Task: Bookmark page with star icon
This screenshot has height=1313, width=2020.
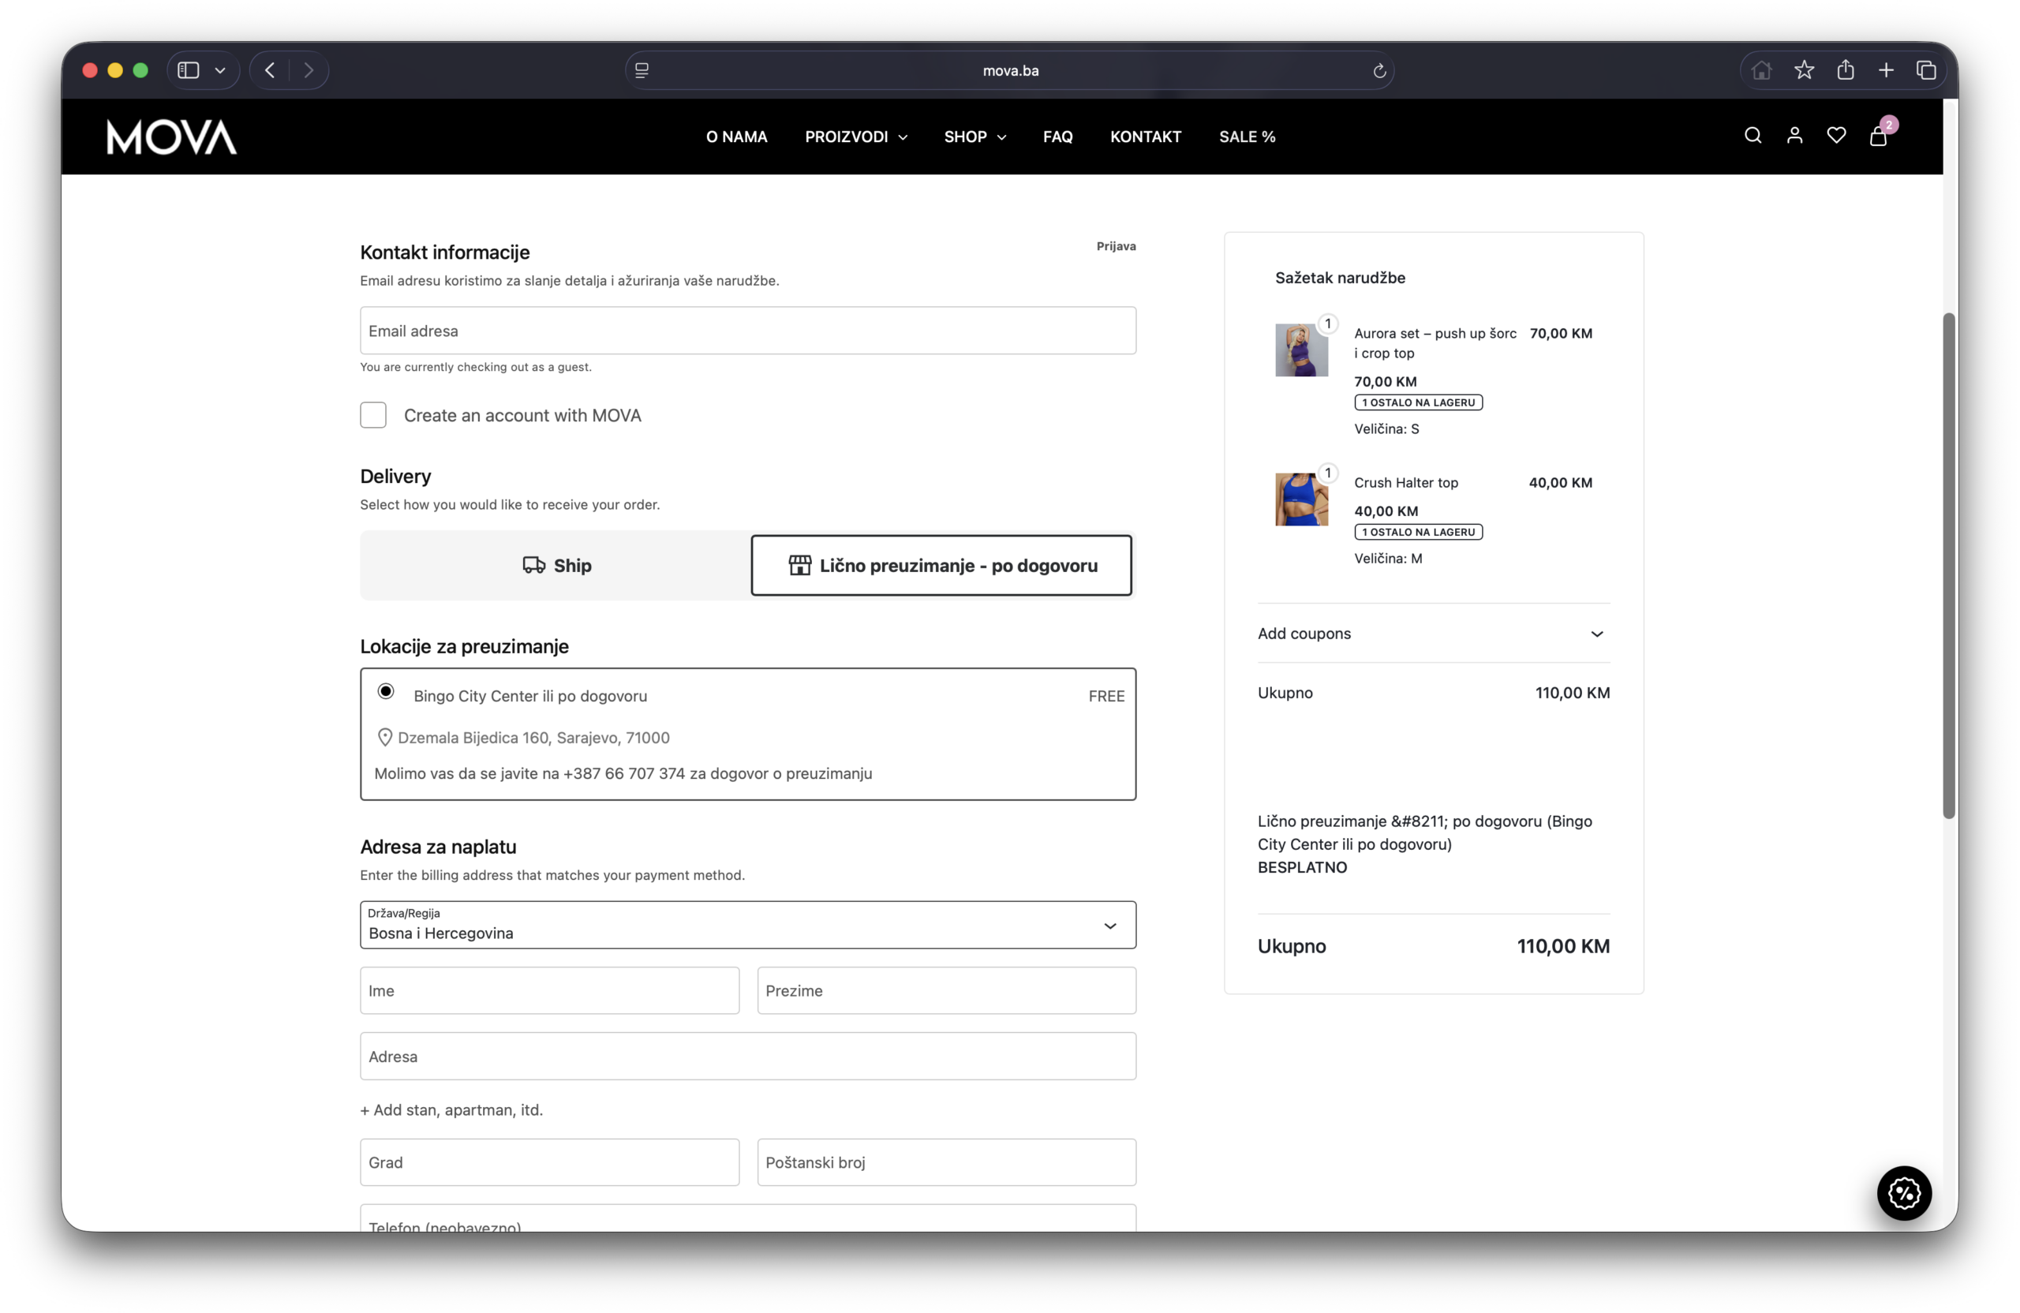Action: coord(1804,70)
